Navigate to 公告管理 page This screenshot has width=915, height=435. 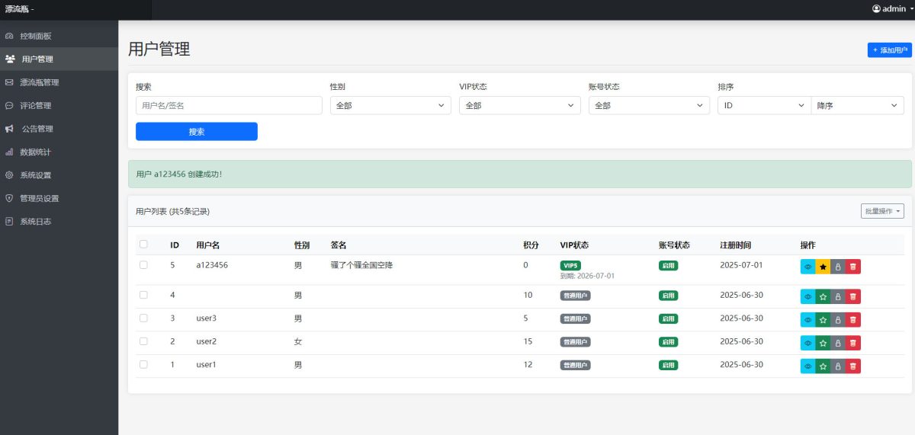[x=59, y=129]
